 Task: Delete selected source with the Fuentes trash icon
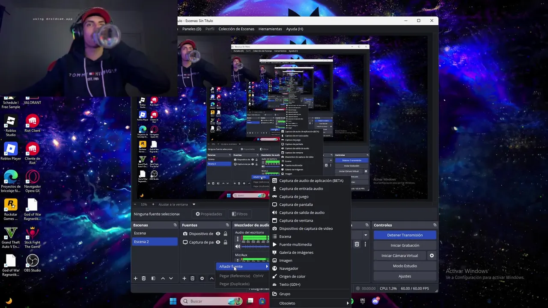click(193, 278)
